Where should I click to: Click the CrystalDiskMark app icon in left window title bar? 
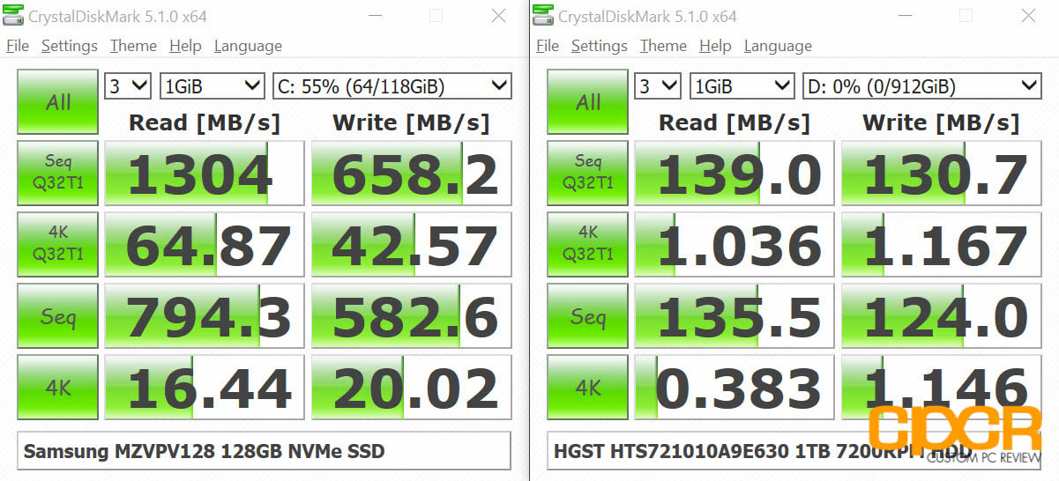pyautogui.click(x=14, y=16)
